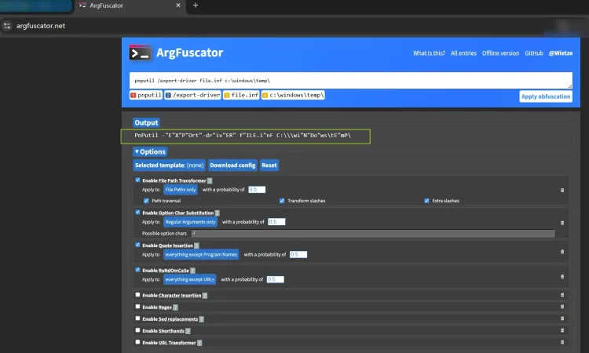589x353 pixels.
Task: Click the Reset button
Action: pyautogui.click(x=269, y=165)
